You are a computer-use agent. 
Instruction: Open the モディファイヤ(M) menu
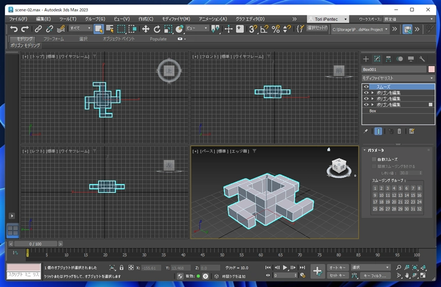(x=176, y=19)
